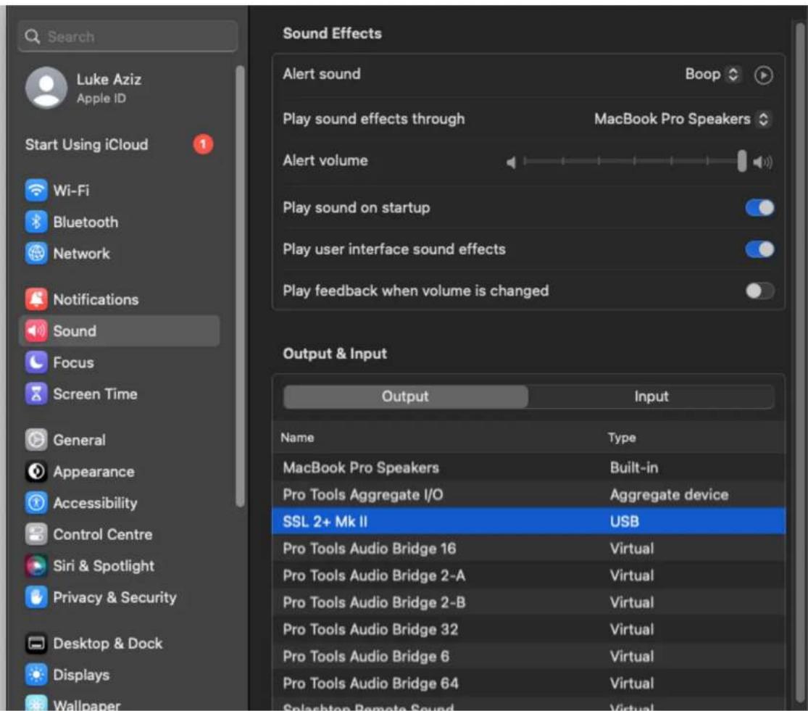Image resolution: width=808 pixels, height=711 pixels.
Task: Click the red iCloud notification badge
Action: coord(203,144)
